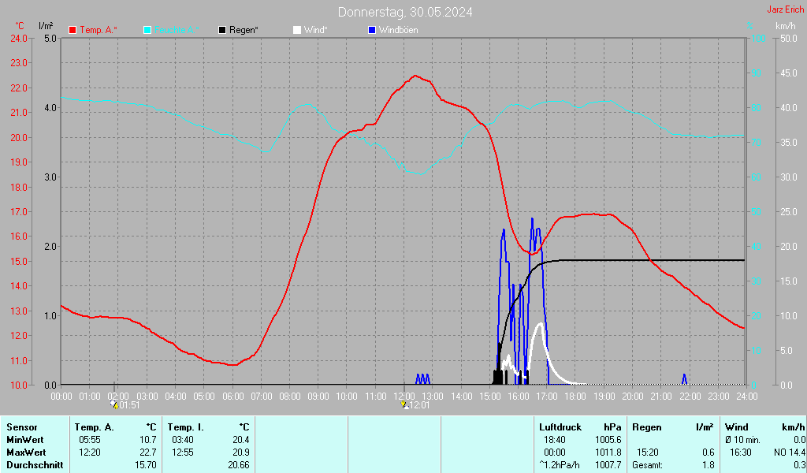Click the '18:40' pressure minimum time
The width and height of the screenshot is (807, 473).
click(554, 440)
